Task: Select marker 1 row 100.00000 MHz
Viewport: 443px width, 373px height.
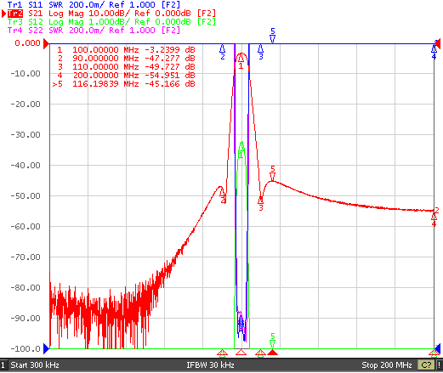Action: 126,50
